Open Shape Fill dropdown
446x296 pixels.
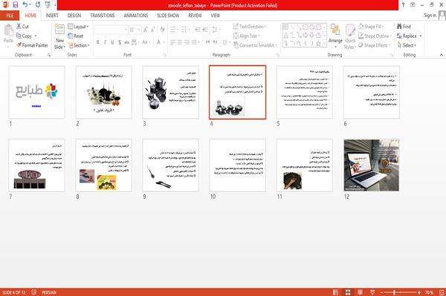(x=371, y=27)
